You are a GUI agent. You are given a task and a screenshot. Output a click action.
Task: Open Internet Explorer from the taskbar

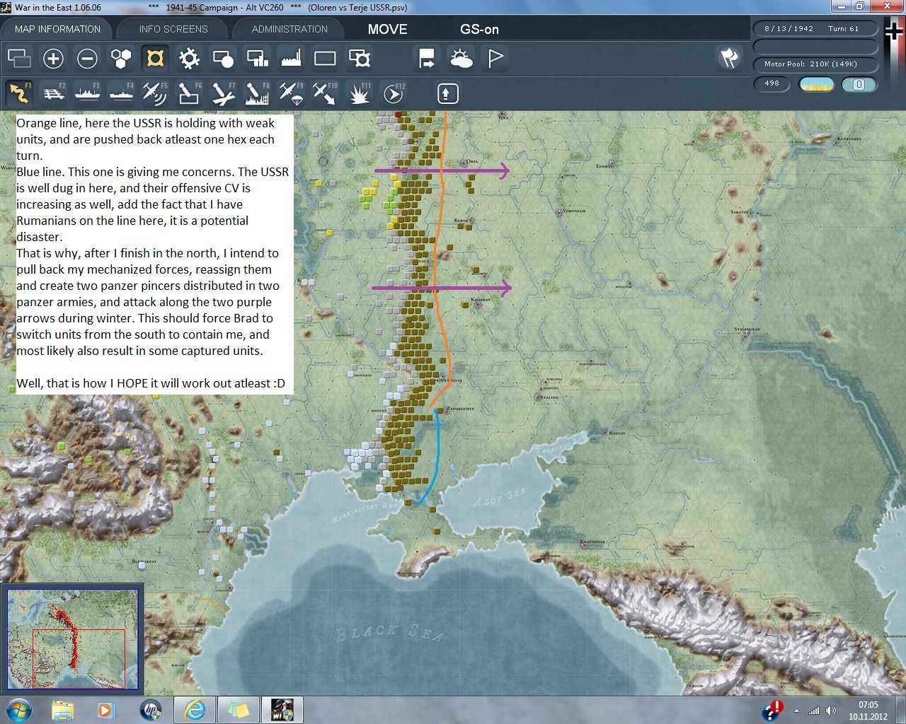195,710
